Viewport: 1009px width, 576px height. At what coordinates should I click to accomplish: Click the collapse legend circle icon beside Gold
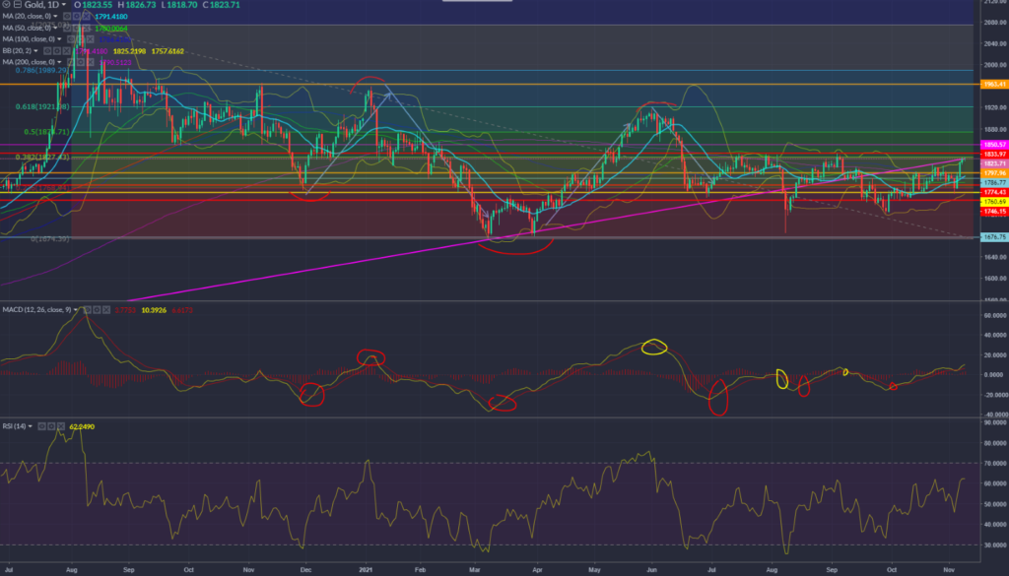click(x=7, y=5)
